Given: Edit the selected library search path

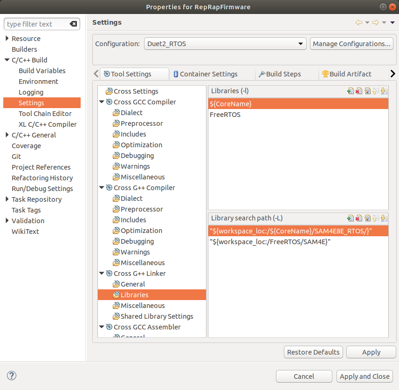Looking at the screenshot, I should coord(367,218).
